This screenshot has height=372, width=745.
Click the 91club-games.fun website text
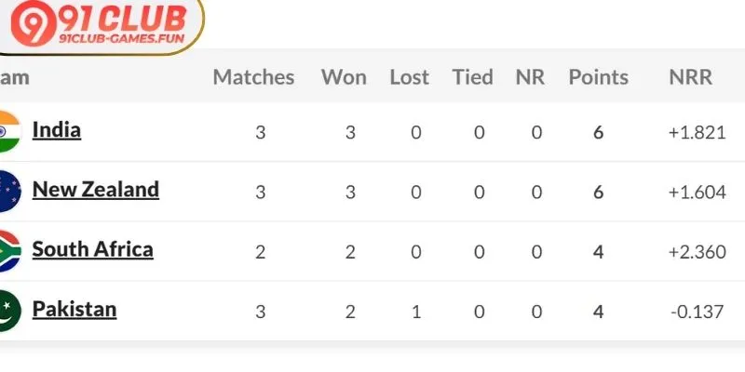pos(121,39)
